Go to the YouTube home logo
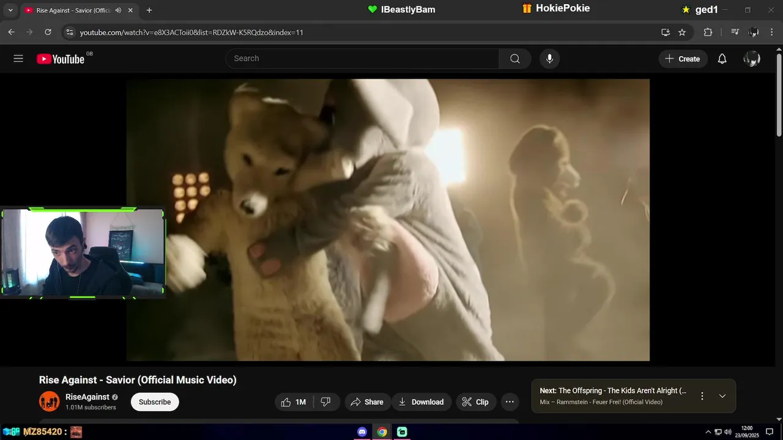Viewport: 783px width, 440px height. point(60,59)
